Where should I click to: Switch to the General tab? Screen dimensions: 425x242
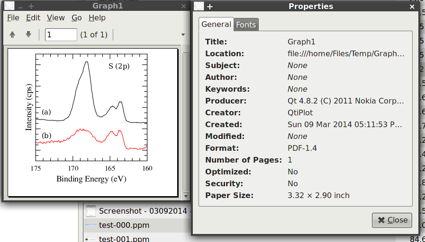tap(216, 24)
